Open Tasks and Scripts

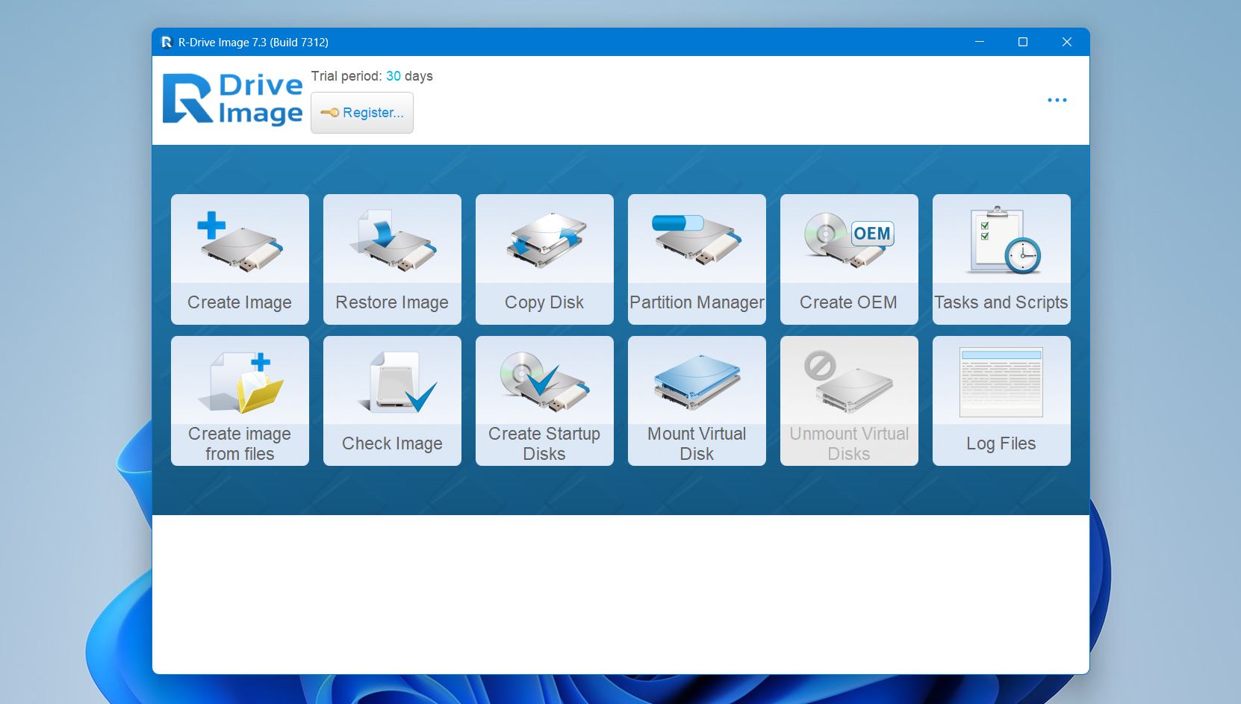[1001, 259]
